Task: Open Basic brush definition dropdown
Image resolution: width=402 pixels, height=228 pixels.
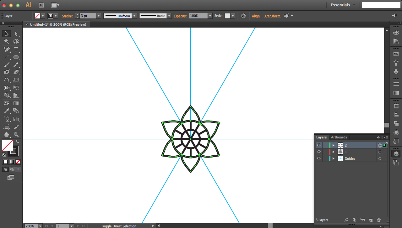Action: click(169, 16)
